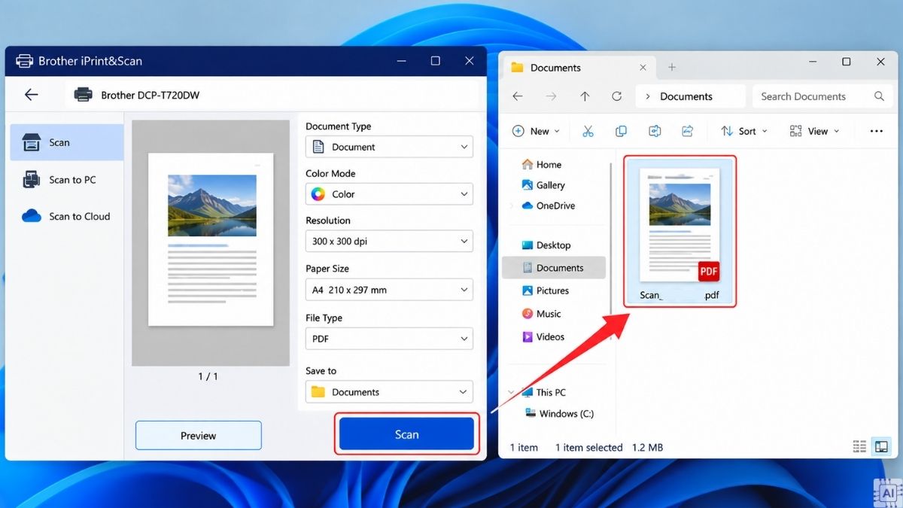Expand the OneDrive tree arrow

511,206
